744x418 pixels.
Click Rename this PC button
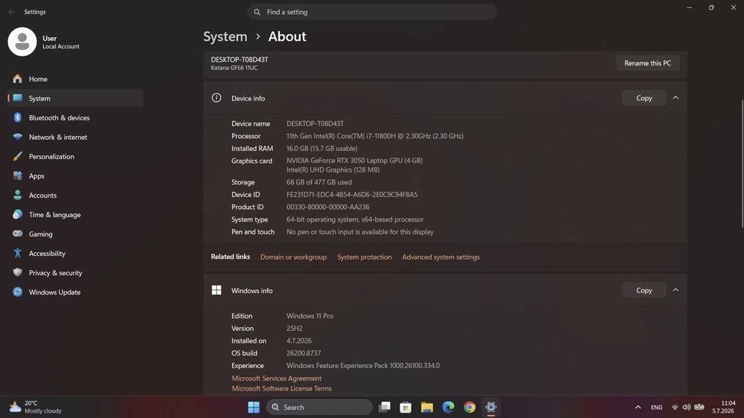[x=648, y=63]
